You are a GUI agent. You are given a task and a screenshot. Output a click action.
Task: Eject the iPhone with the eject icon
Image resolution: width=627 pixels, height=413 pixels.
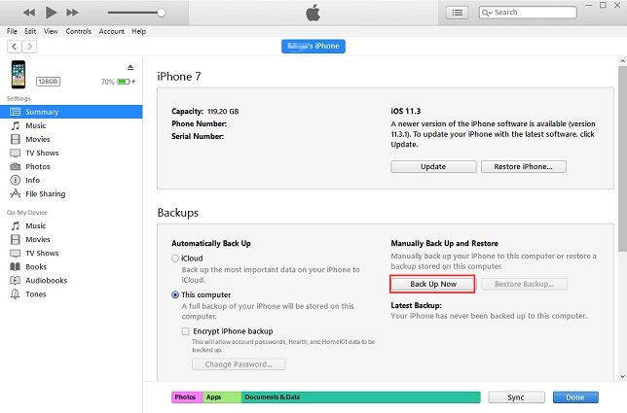click(x=130, y=67)
